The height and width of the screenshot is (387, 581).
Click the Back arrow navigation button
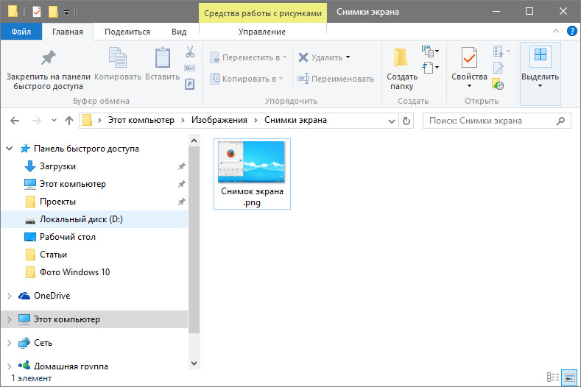tap(15, 120)
